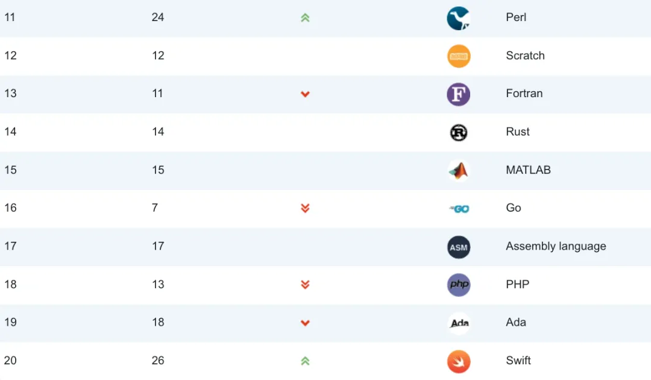651x380 pixels.
Task: Click the Perl language logo icon
Action: coord(459,18)
